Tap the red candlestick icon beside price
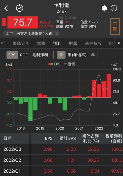The height and width of the screenshot is (176, 123). 4,22
